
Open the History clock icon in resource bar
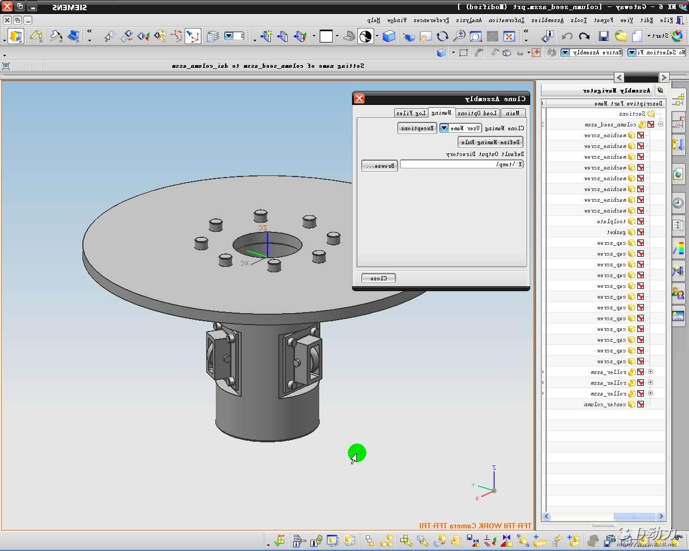tap(678, 203)
